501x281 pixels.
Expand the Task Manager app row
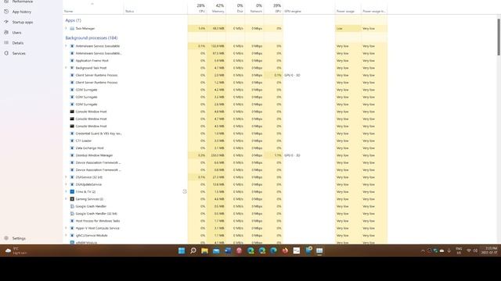point(66,28)
